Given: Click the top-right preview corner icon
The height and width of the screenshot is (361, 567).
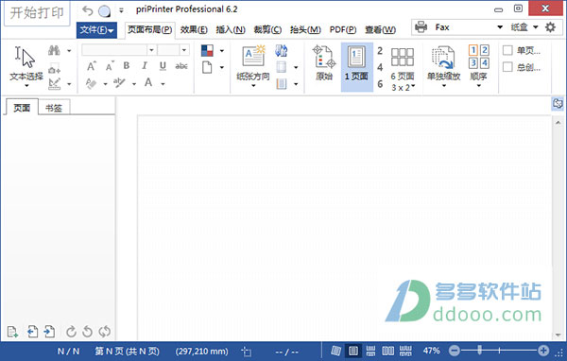Looking at the screenshot, I should (x=558, y=104).
